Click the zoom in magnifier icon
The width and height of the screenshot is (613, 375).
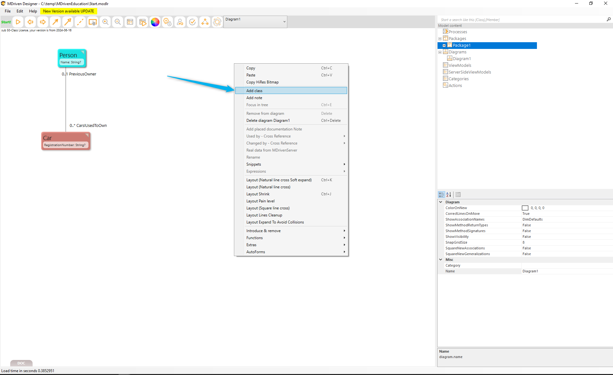(x=105, y=22)
